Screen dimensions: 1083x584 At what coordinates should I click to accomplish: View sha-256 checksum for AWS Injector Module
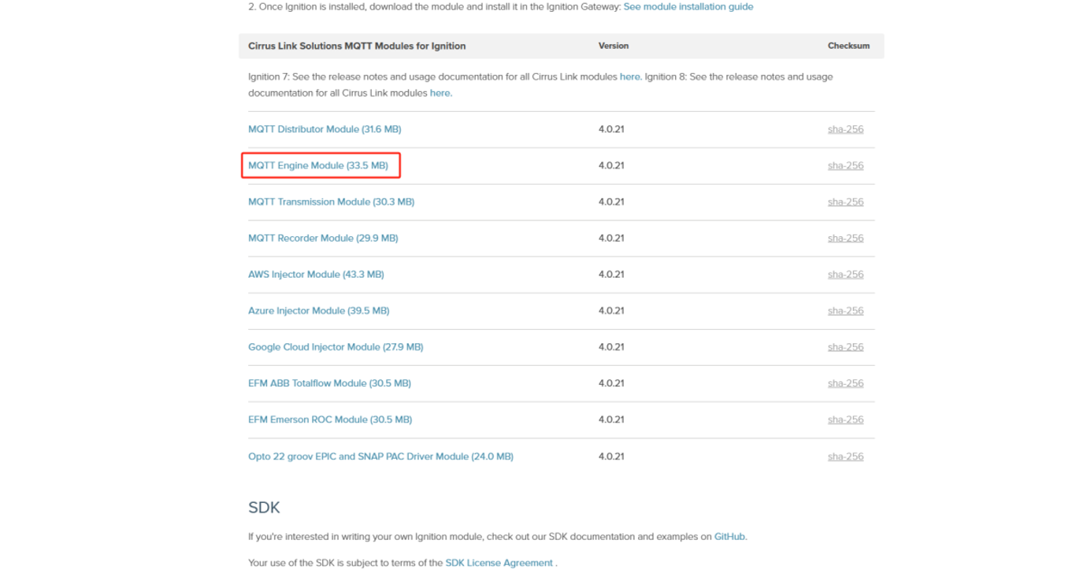pos(845,275)
